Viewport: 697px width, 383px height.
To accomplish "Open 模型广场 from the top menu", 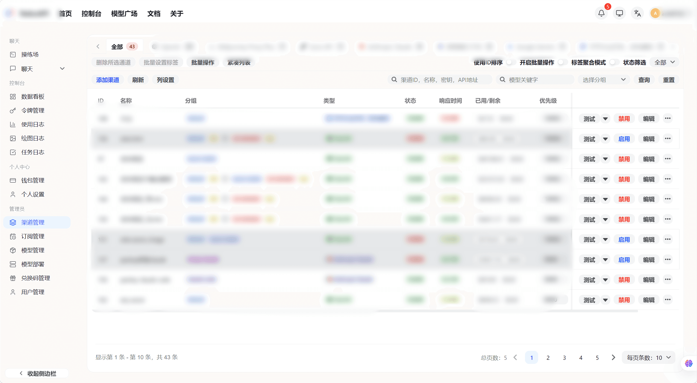I will (124, 13).
